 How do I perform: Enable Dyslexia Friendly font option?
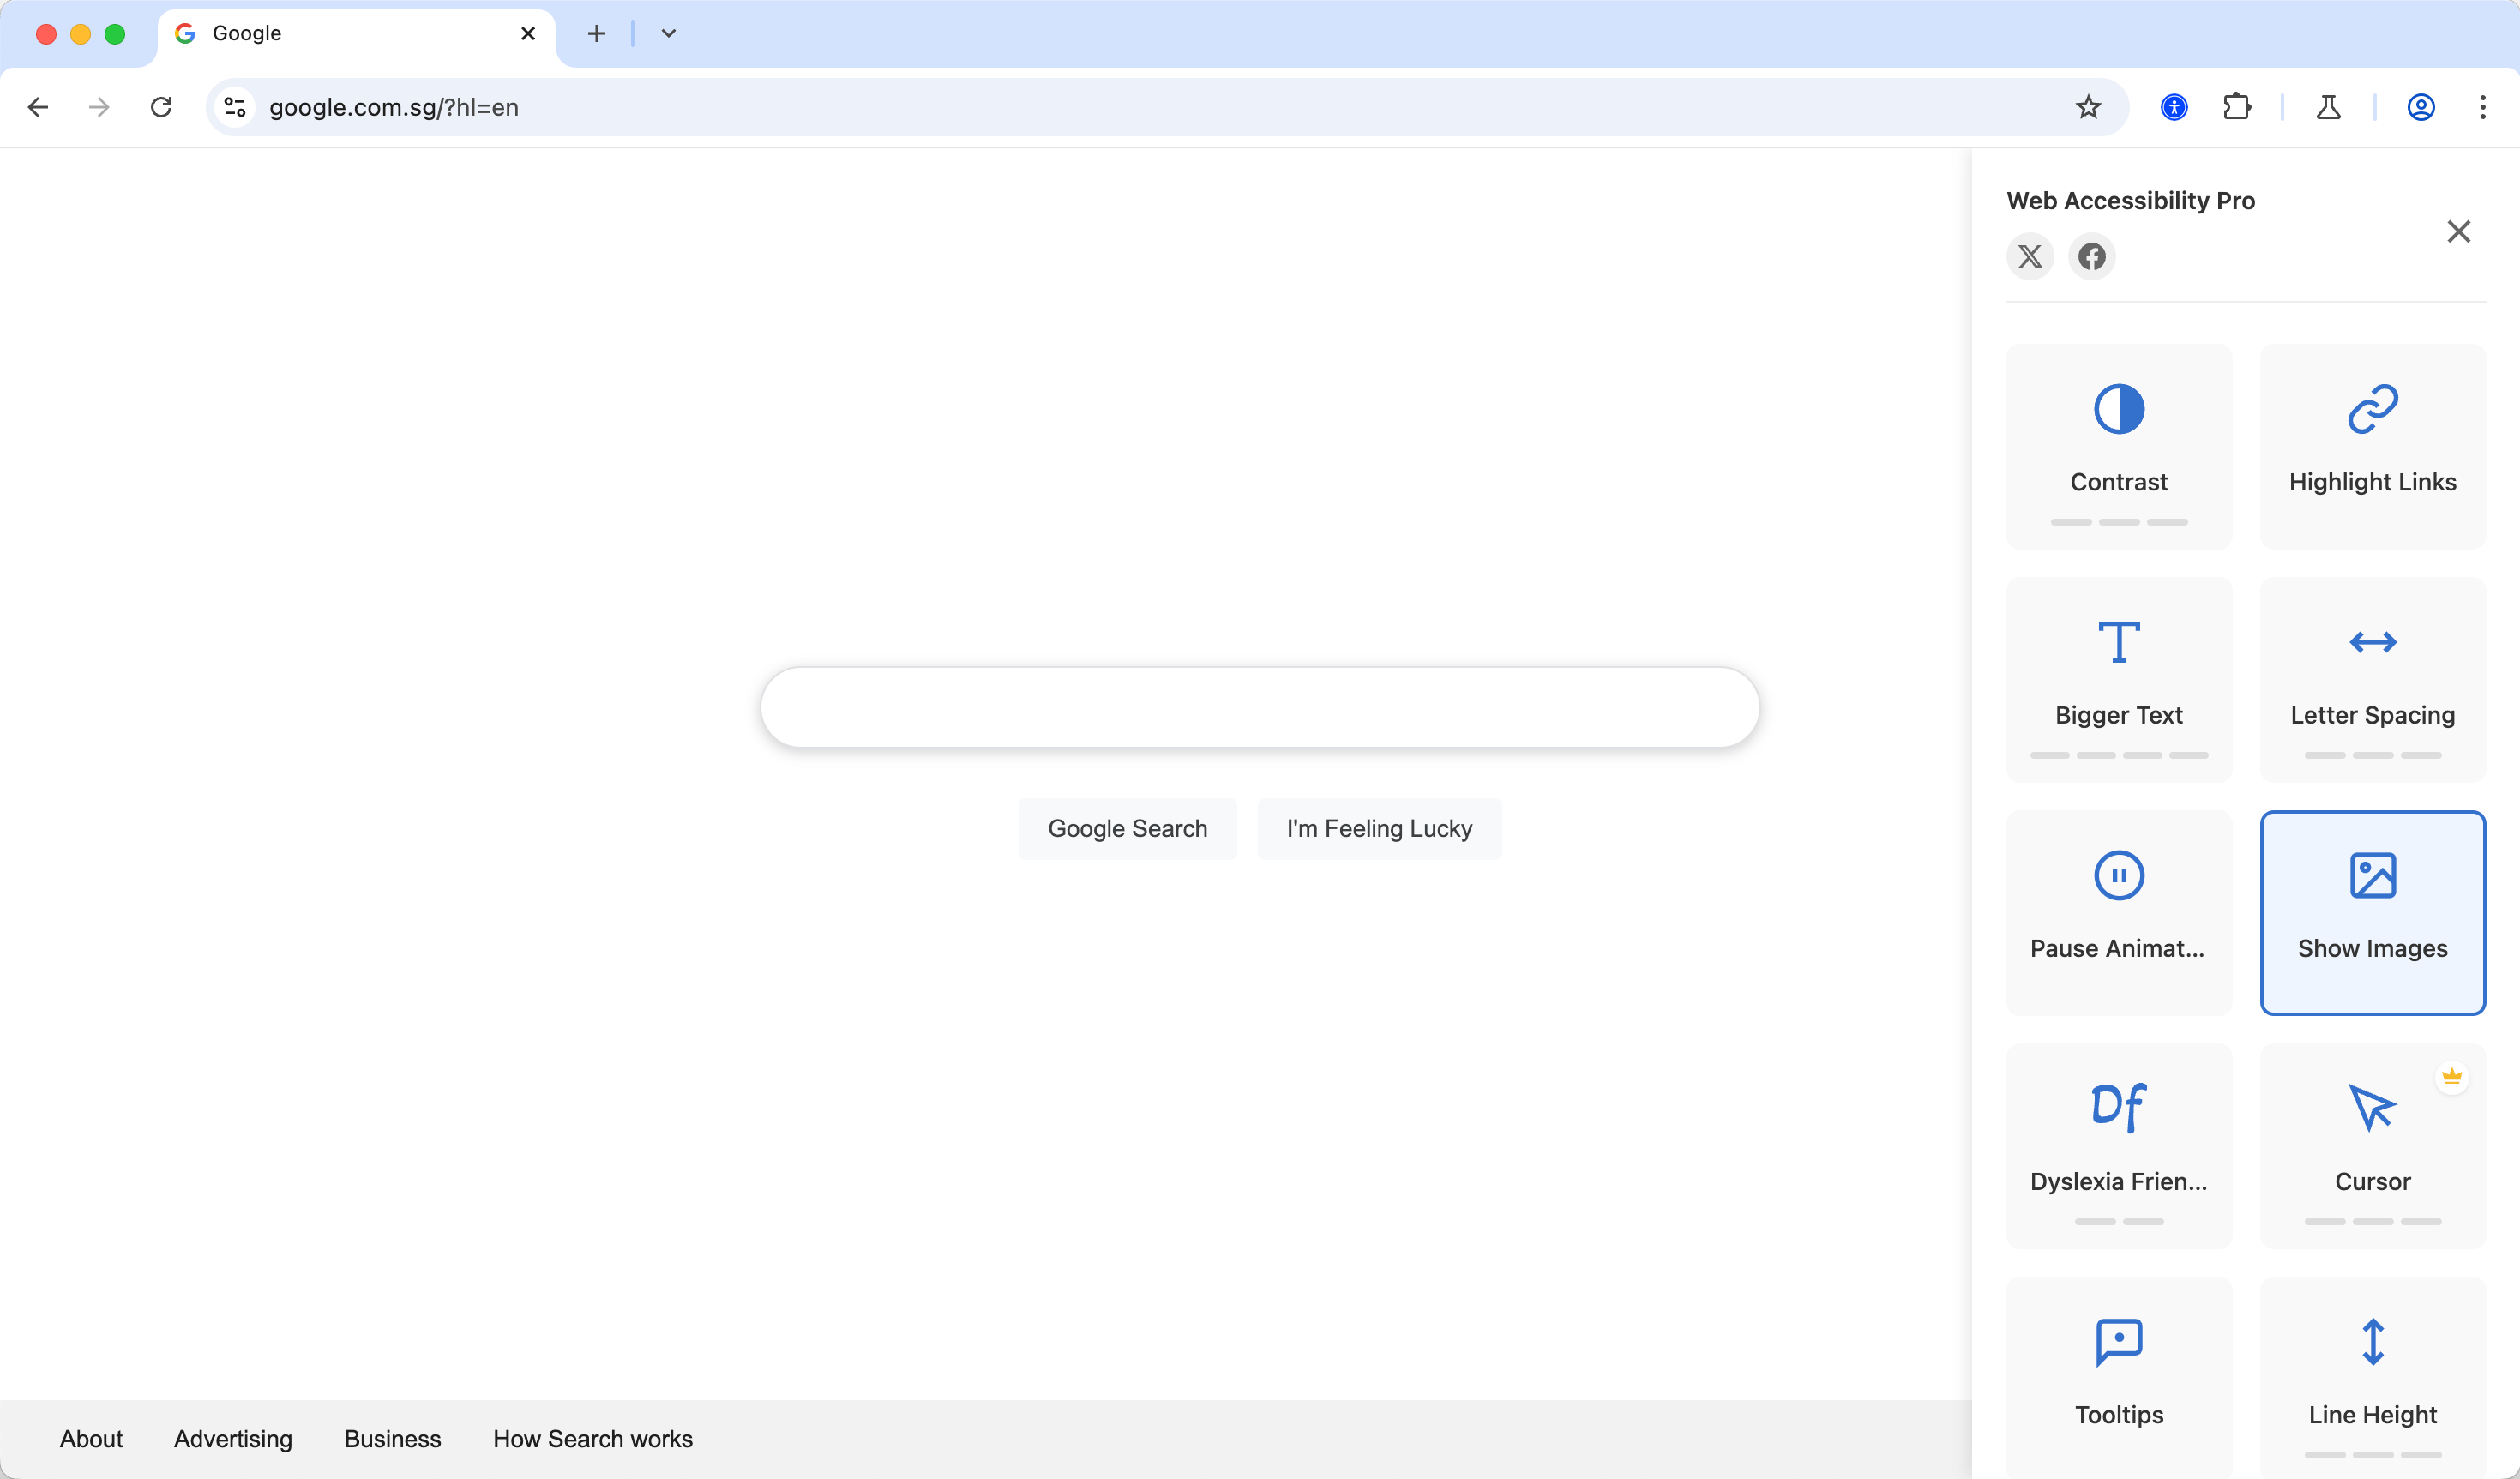[2118, 1145]
